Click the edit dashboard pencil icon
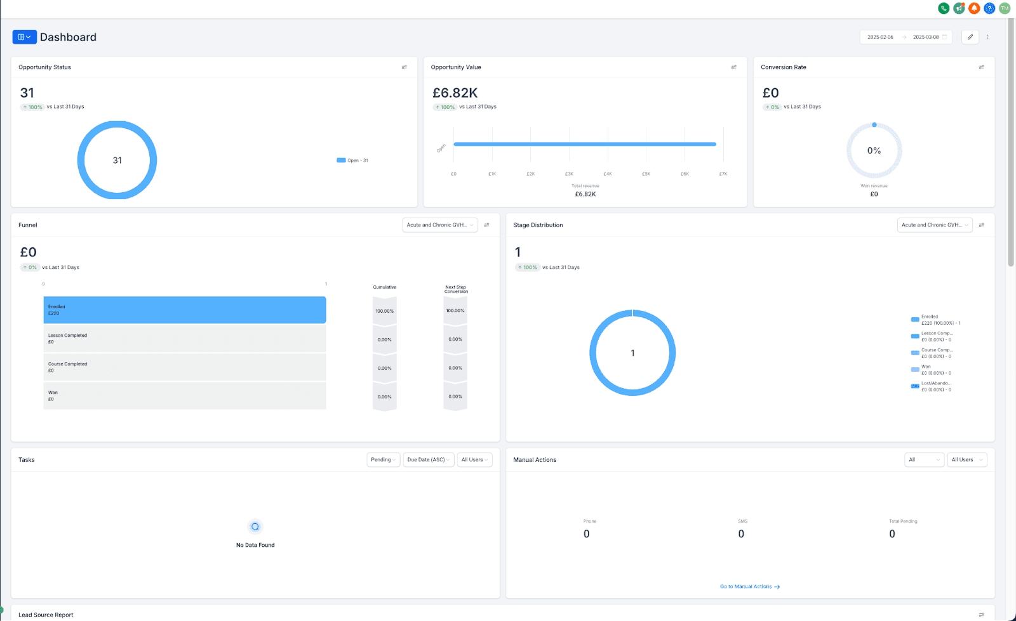Image resolution: width=1016 pixels, height=621 pixels. tap(970, 37)
